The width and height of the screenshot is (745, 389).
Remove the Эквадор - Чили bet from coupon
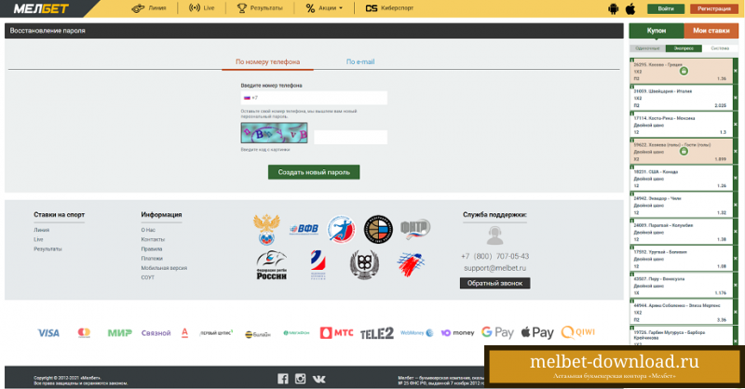[736, 205]
